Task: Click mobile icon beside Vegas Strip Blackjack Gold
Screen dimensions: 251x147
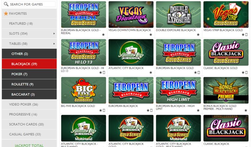Action: (246, 34)
